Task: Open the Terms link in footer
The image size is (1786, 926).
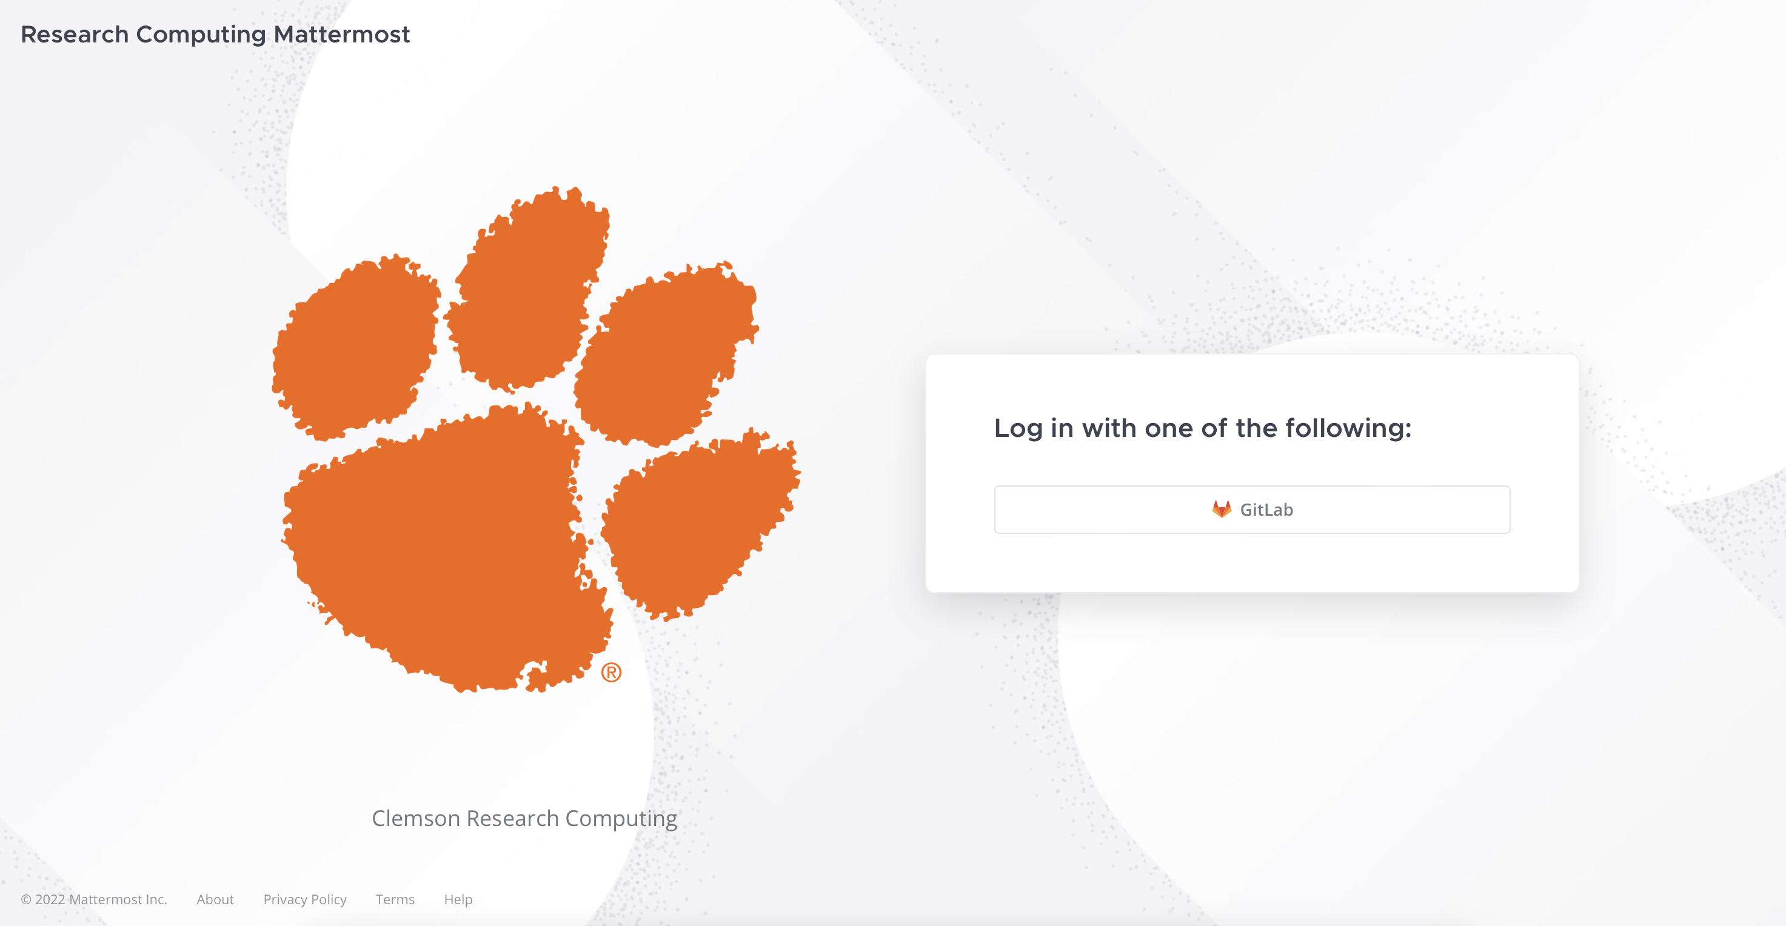Action: click(395, 899)
